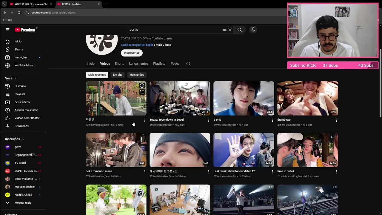Switch to the Lançamentos tab
Image resolution: width=382 pixels, height=215 pixels.
tap(138, 64)
